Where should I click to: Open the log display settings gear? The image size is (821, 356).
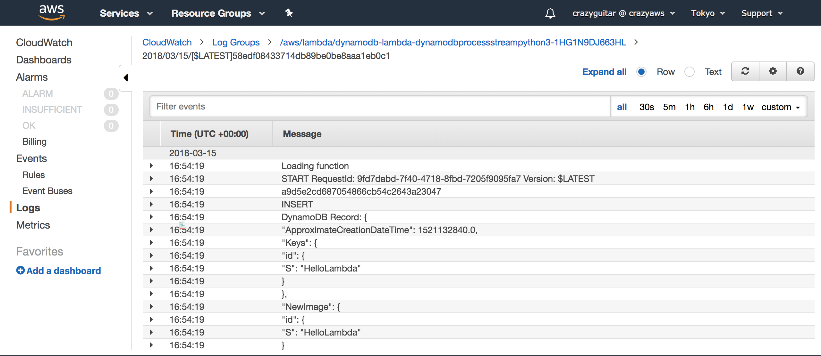tap(773, 71)
